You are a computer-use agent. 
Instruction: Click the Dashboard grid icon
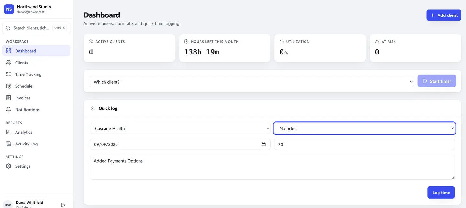pyautogui.click(x=9, y=51)
